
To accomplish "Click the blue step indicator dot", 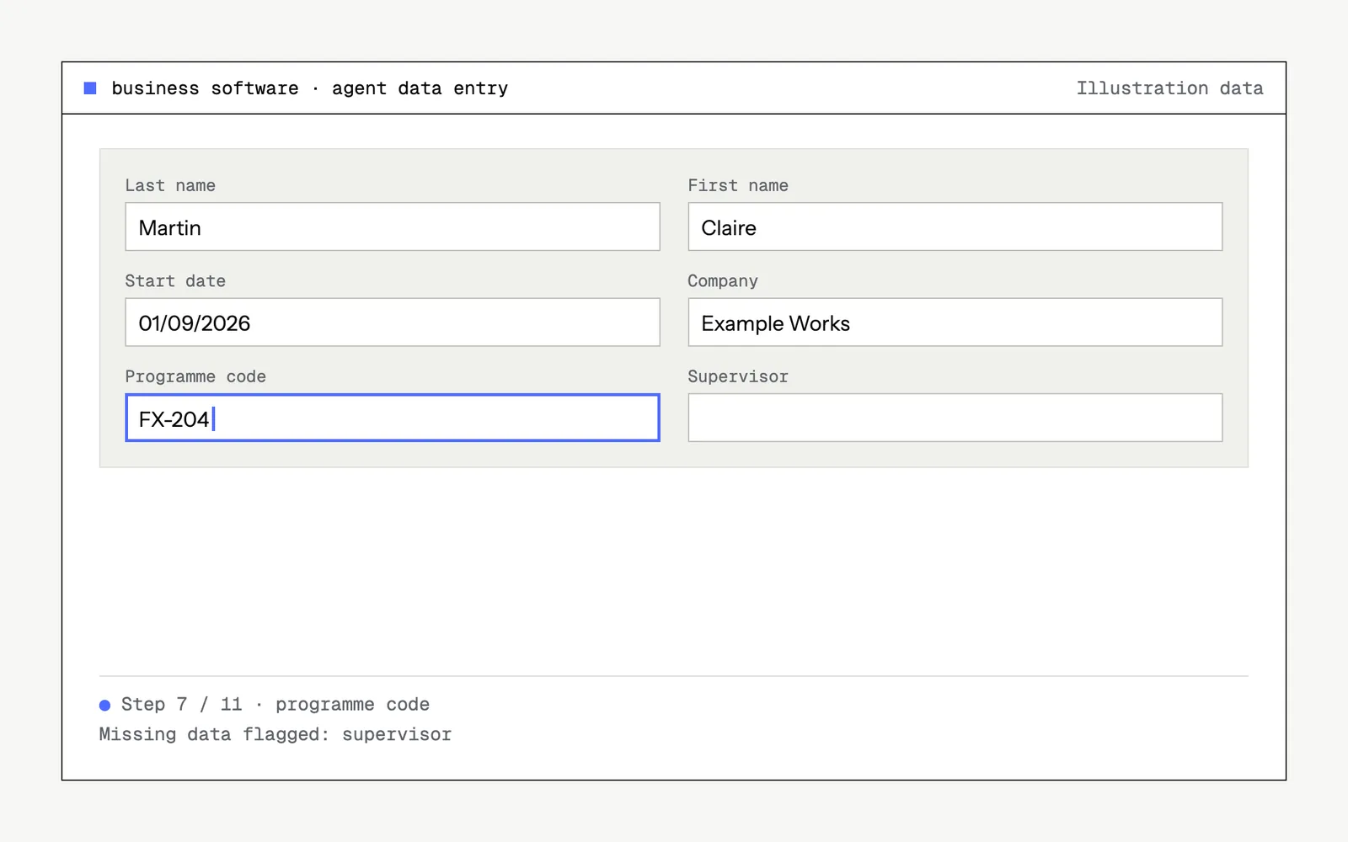I will (104, 706).
